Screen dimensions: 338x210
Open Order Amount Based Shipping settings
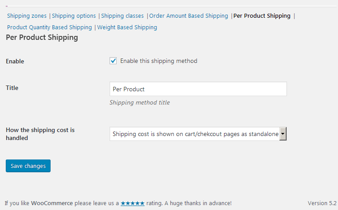click(x=189, y=16)
